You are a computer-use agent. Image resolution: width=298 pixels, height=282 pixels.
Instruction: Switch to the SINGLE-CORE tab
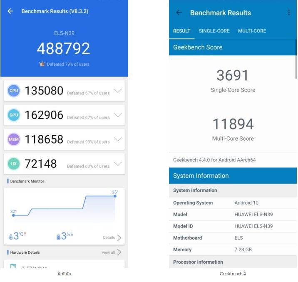click(214, 31)
